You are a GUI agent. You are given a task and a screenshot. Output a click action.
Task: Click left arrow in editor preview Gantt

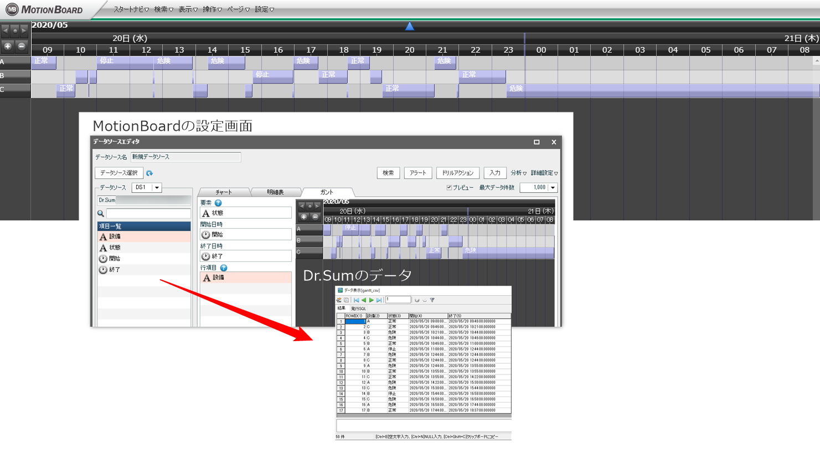pos(302,205)
